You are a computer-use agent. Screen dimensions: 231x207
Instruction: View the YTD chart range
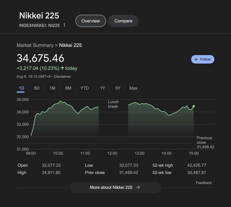pyautogui.click(x=85, y=88)
